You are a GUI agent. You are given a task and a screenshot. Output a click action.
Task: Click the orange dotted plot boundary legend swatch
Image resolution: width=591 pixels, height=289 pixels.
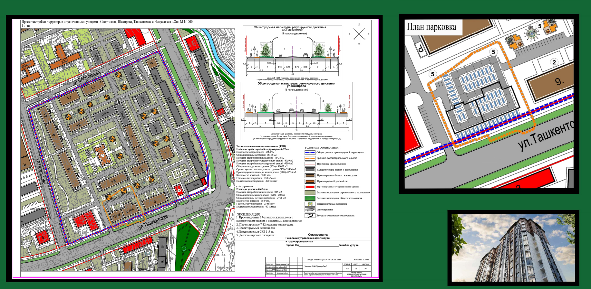click(310, 158)
